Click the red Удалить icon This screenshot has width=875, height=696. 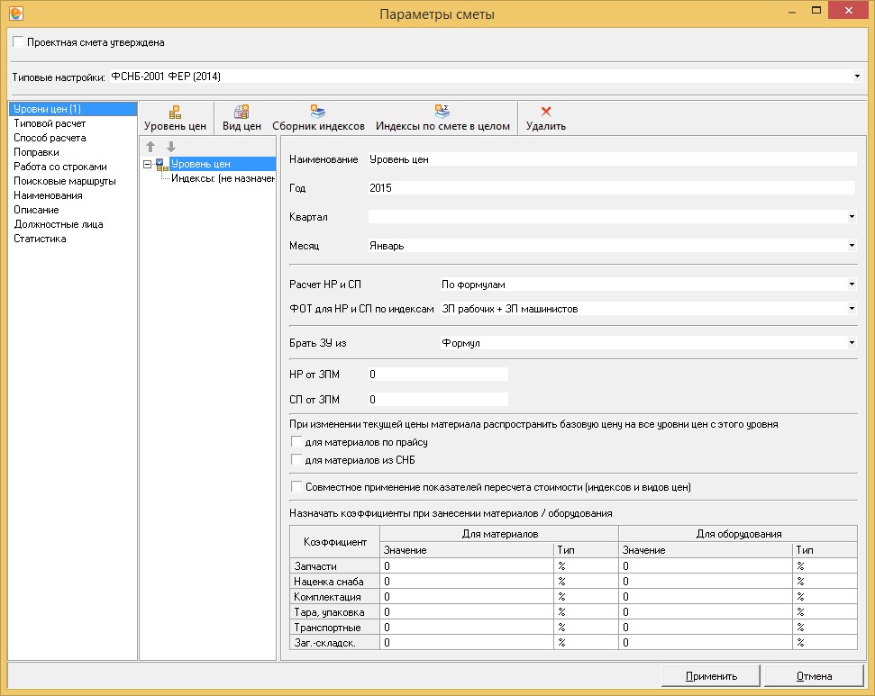545,113
